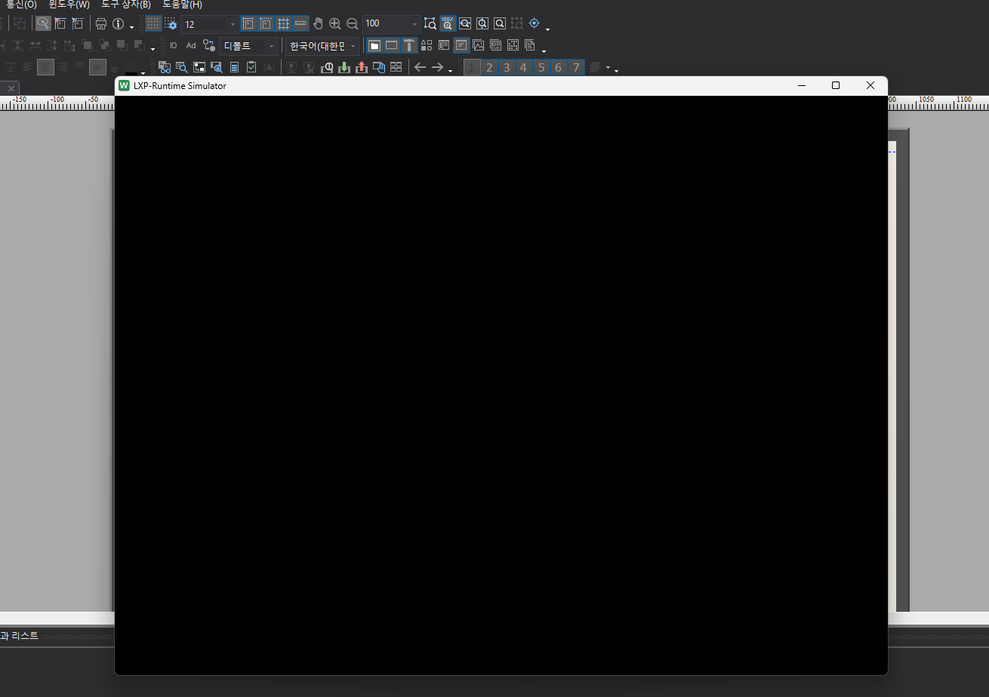This screenshot has width=989, height=697.
Task: Click the LXP-Runtime Simulator title text
Action: point(180,86)
